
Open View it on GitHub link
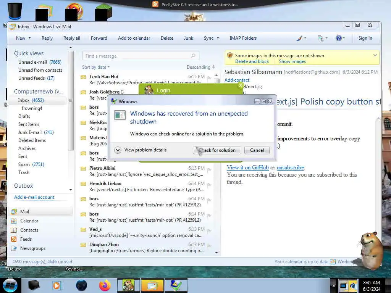247,167
